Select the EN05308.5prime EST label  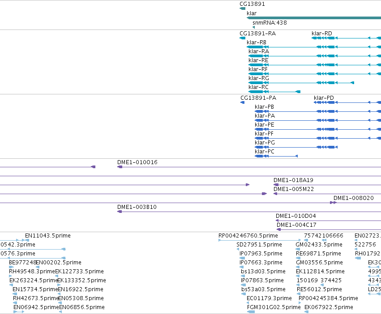coord(81,298)
